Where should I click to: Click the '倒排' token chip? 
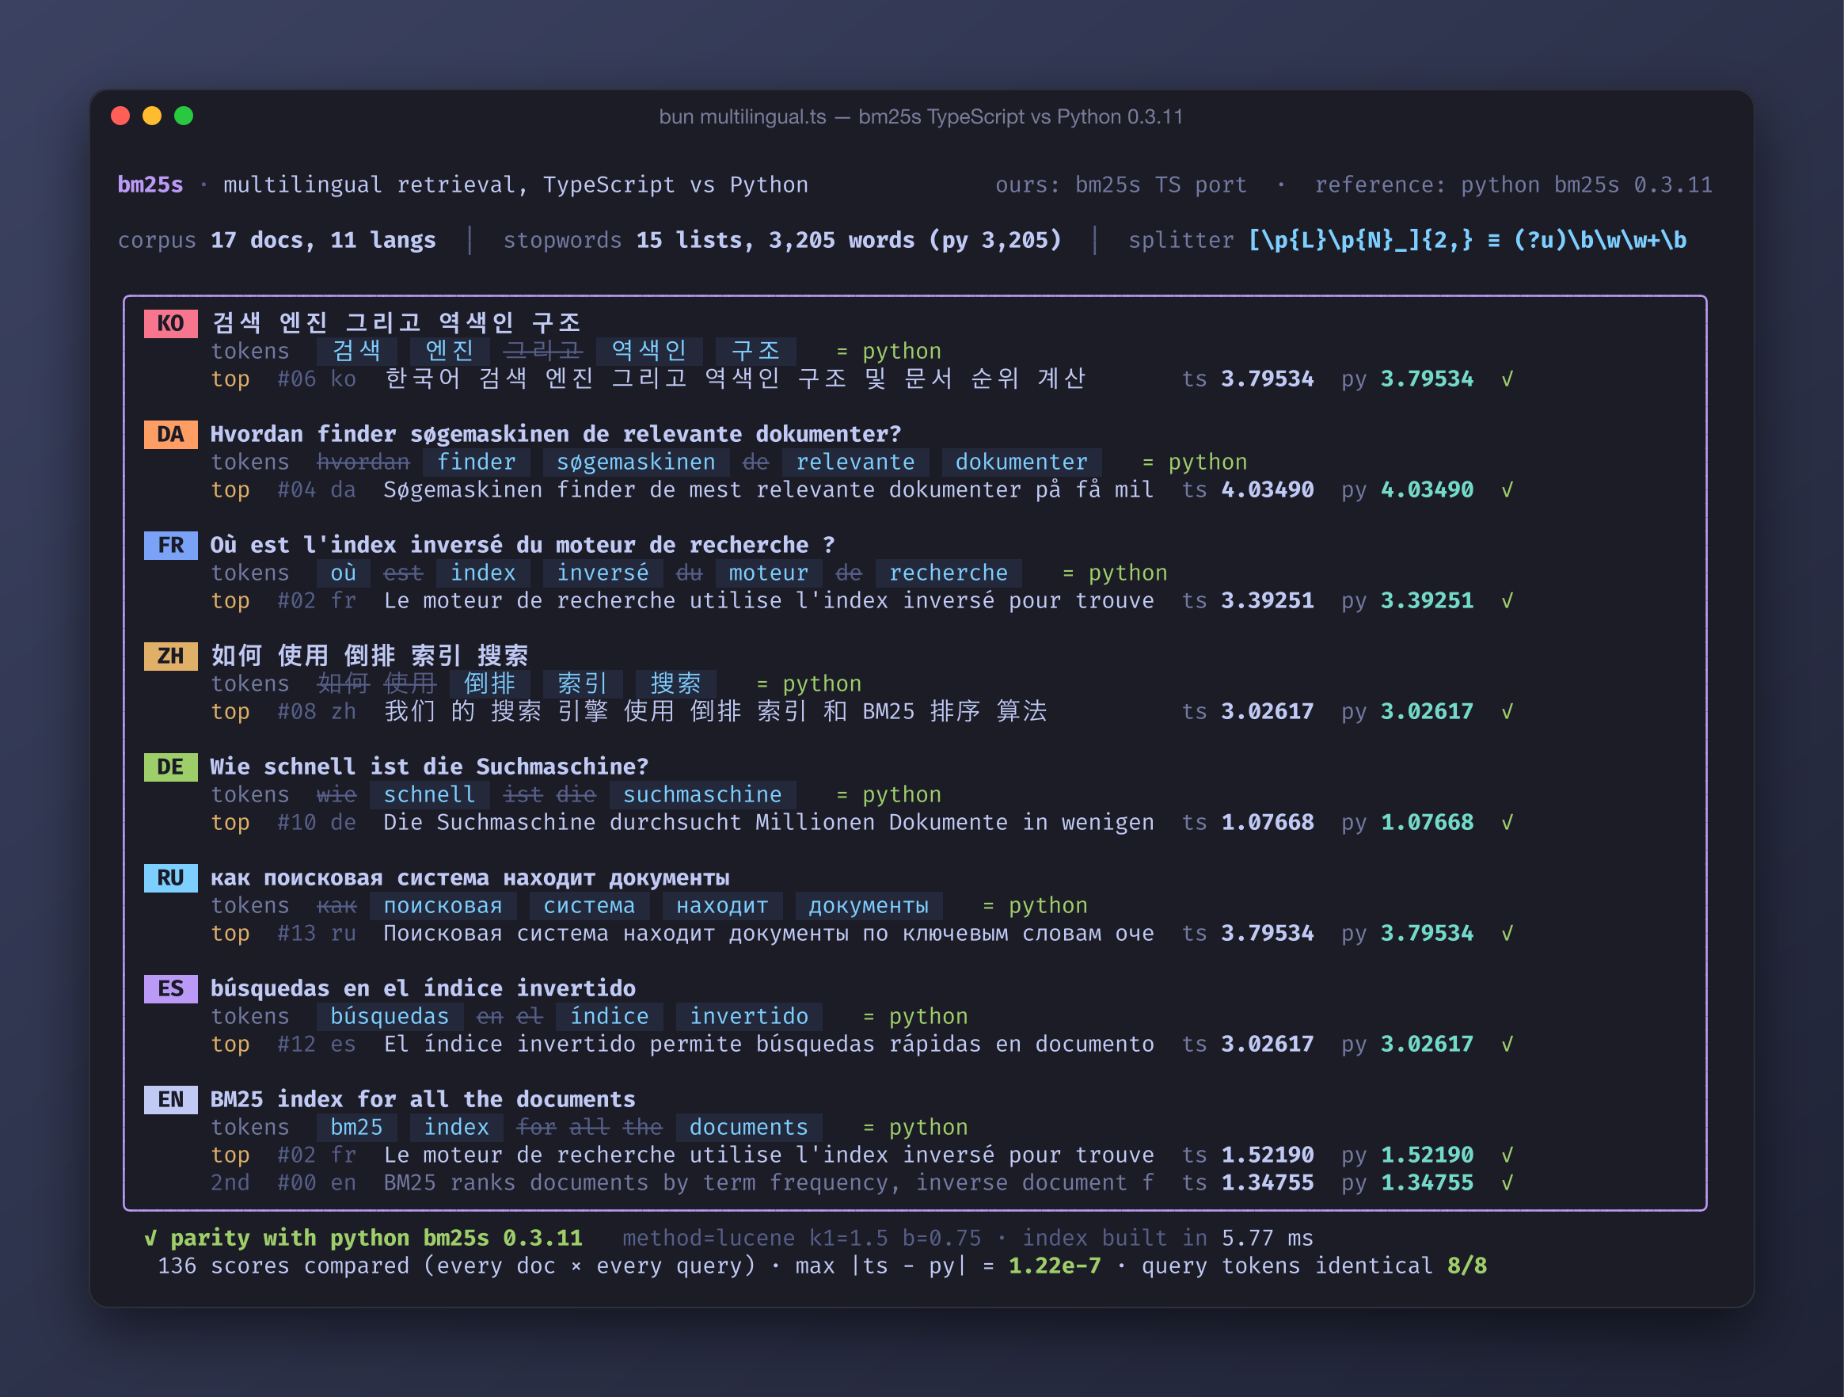(490, 684)
